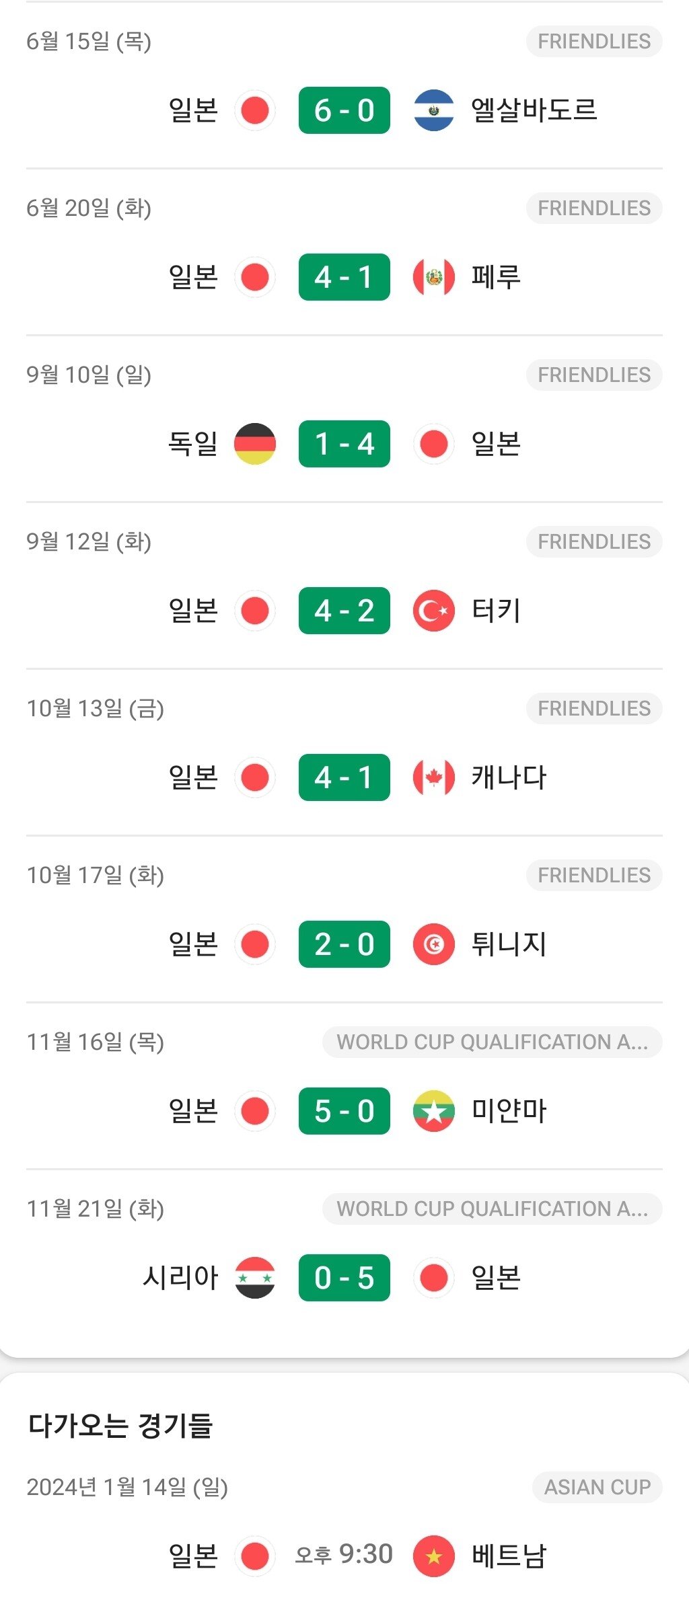
Task: Click the El Salvador flag icon
Action: (434, 110)
